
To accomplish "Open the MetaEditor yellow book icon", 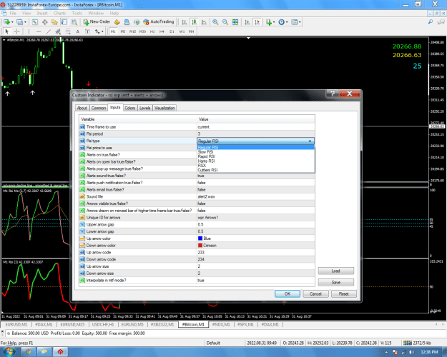I will (x=117, y=22).
